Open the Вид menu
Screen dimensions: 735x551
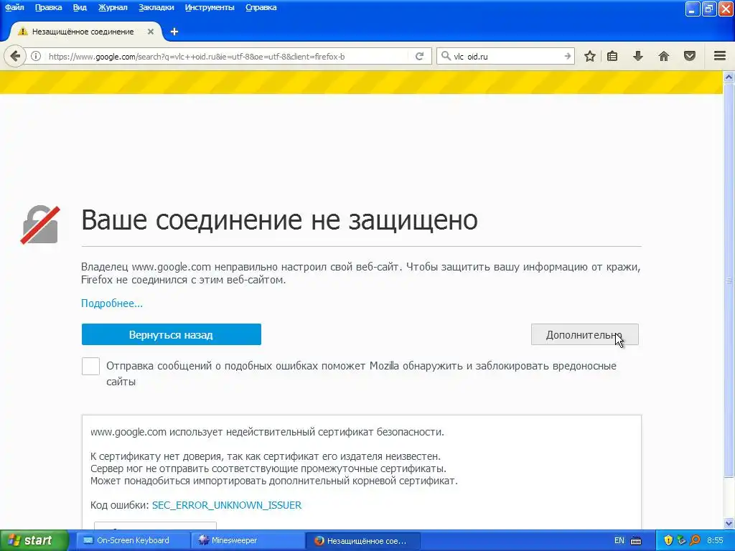[80, 7]
